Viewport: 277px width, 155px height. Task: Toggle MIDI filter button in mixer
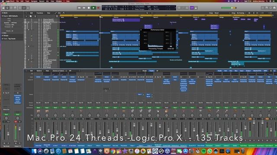[x=265, y=71]
